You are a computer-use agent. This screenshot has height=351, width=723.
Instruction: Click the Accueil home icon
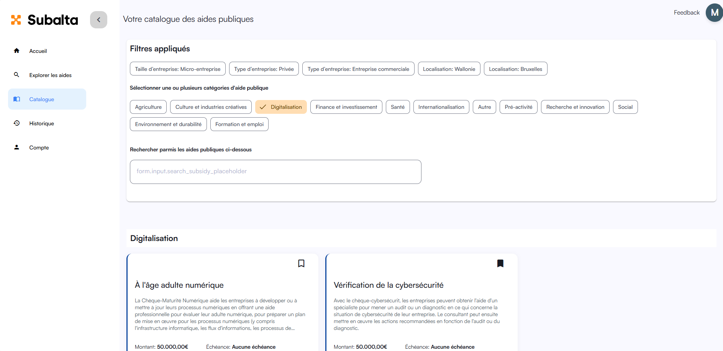(16, 51)
